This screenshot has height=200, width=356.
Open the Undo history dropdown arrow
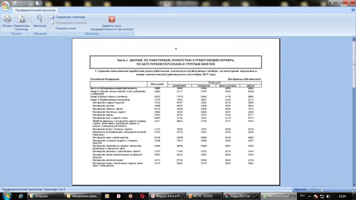(25, 3)
